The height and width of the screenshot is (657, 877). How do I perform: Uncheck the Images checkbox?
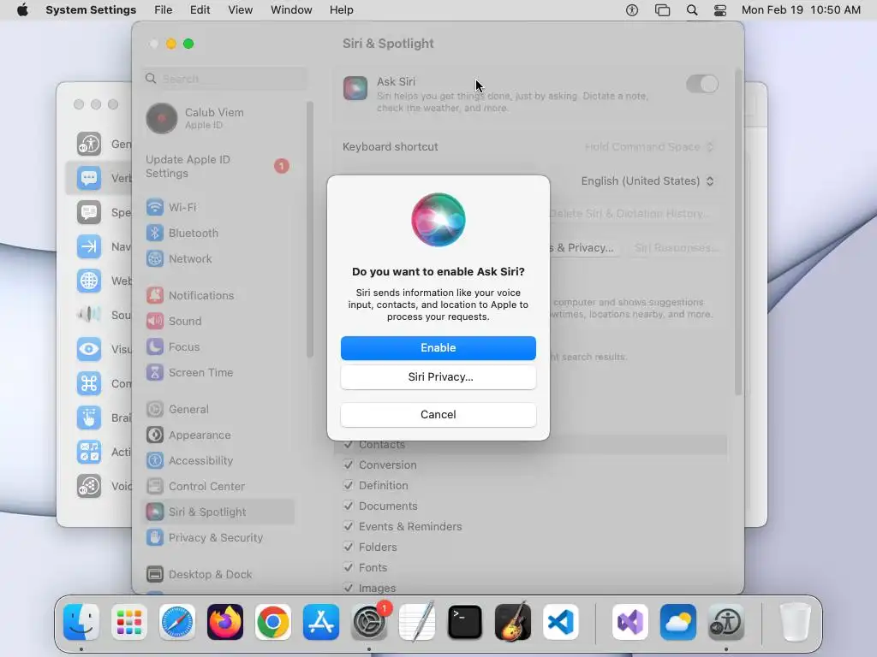pos(349,588)
